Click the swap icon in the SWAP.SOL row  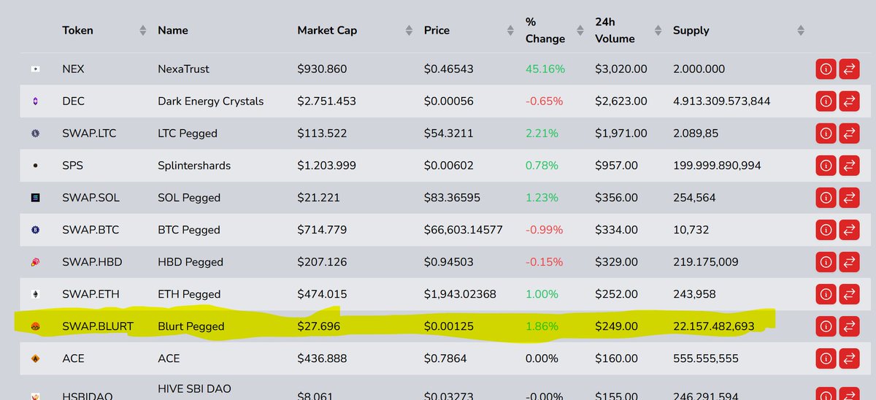(x=850, y=198)
